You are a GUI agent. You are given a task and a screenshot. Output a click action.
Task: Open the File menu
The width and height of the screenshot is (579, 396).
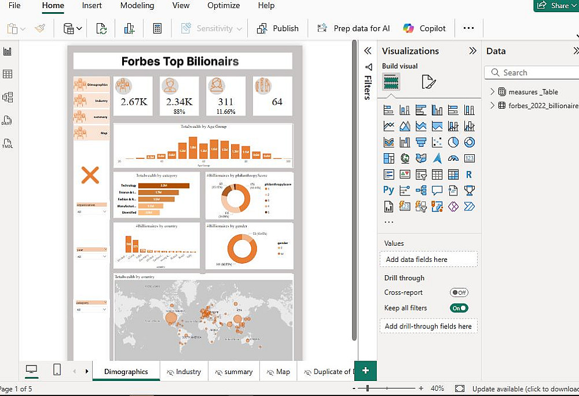14,6
